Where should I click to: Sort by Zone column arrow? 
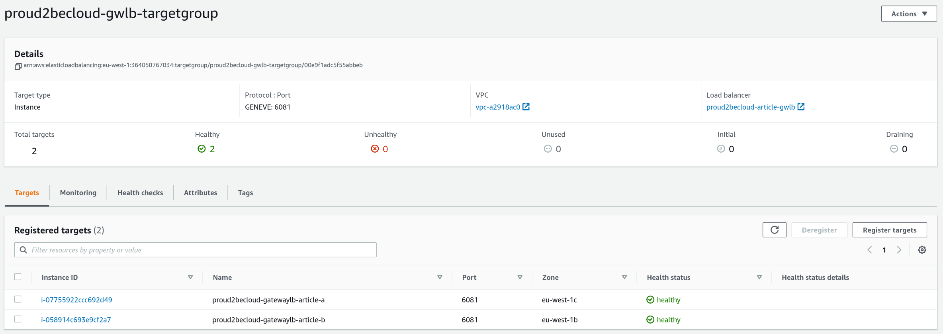pos(624,277)
